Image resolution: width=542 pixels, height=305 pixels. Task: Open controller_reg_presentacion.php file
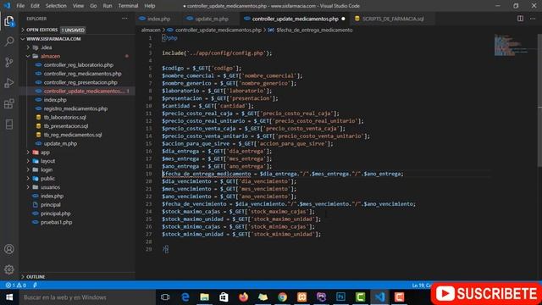(80, 82)
